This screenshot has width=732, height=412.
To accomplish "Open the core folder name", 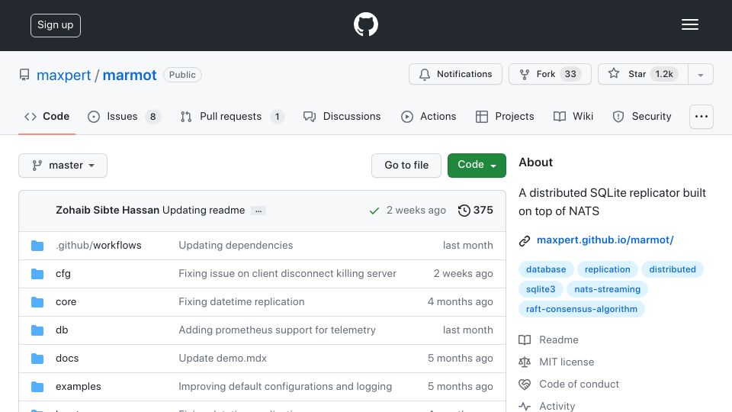I will [66, 302].
